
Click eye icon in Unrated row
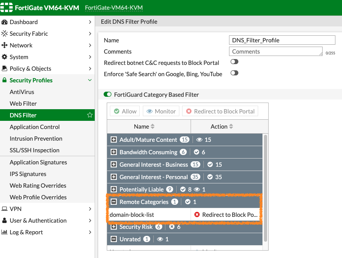coord(160,239)
